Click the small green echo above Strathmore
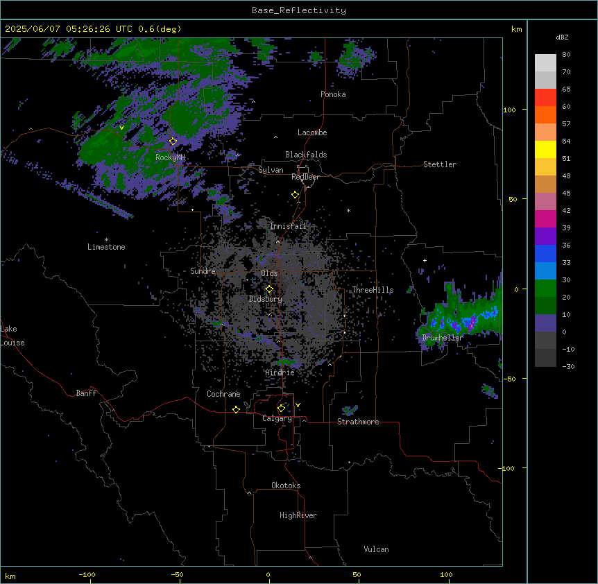The height and width of the screenshot is (584, 598). pyautogui.click(x=350, y=410)
